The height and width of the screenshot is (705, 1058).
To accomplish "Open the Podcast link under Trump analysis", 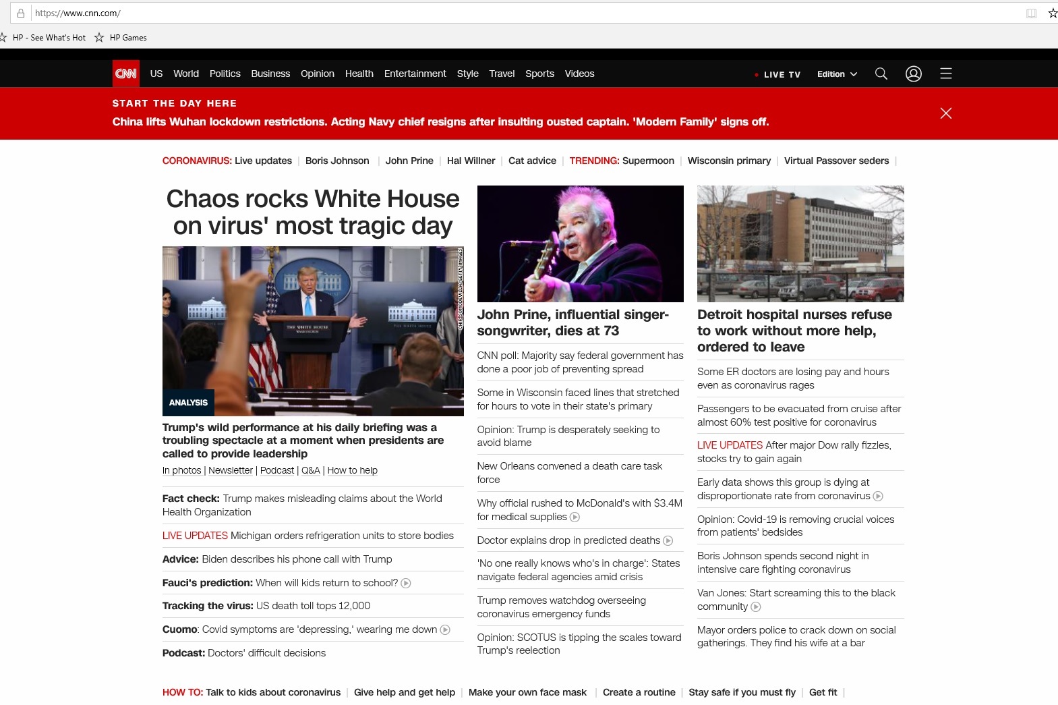I will tap(277, 470).
